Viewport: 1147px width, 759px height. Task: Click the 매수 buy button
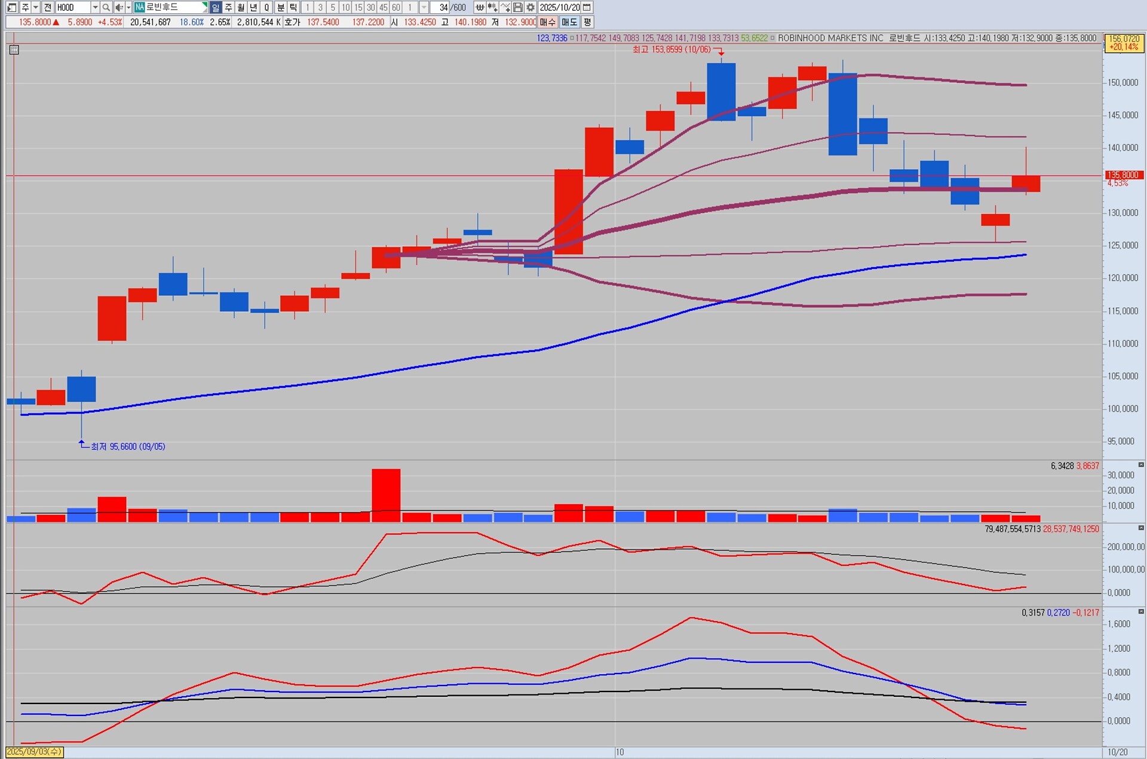click(x=547, y=22)
